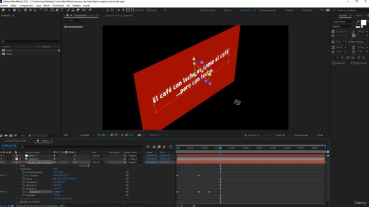Image resolution: width=369 pixels, height=207 pixels.
Task: Select the Clone Stamp tool
Action: [x=73, y=10]
